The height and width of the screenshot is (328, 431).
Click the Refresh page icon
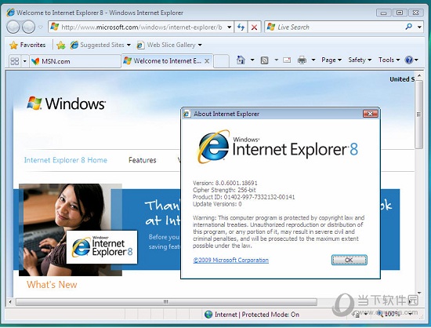pyautogui.click(x=241, y=27)
